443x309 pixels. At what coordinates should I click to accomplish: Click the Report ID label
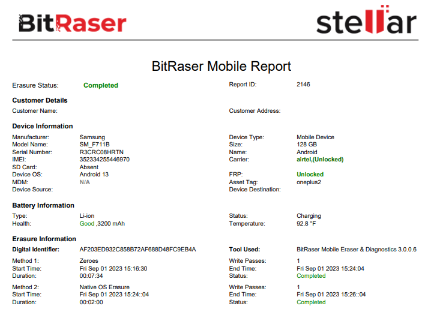[x=243, y=85]
